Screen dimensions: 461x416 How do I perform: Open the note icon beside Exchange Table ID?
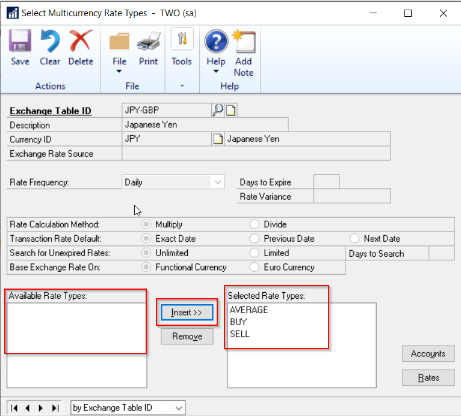point(231,110)
